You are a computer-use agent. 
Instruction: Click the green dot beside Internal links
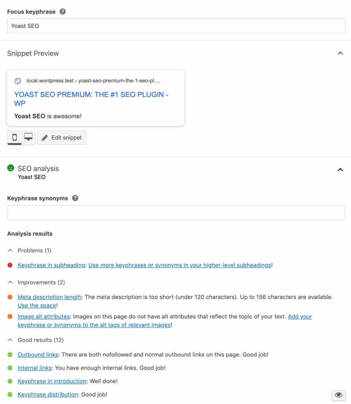(x=11, y=368)
